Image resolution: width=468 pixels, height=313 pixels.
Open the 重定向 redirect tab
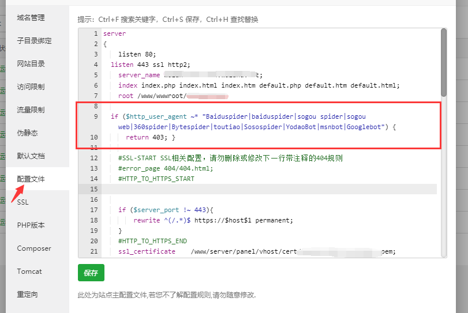click(27, 295)
